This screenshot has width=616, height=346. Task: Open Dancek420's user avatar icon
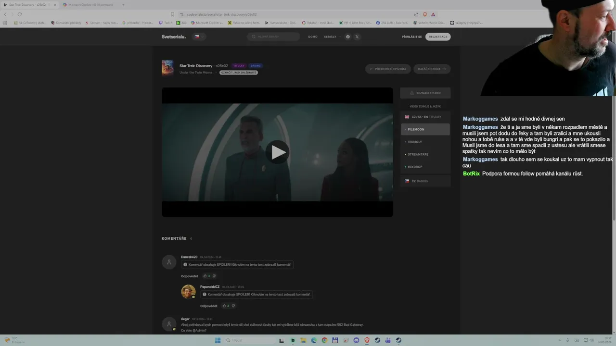pos(169,262)
